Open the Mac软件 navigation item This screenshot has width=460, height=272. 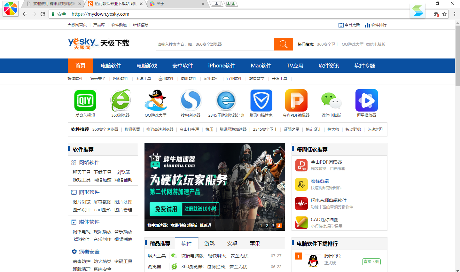pyautogui.click(x=261, y=66)
